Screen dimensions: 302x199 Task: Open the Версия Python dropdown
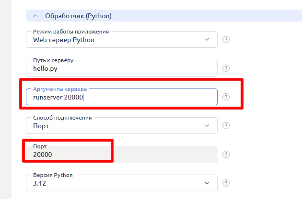click(x=122, y=183)
